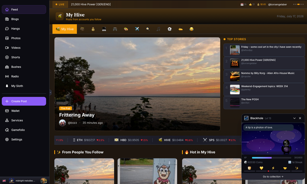Collapse the sidebar using edge handle
This screenshot has width=307, height=184.
(x=50, y=92)
